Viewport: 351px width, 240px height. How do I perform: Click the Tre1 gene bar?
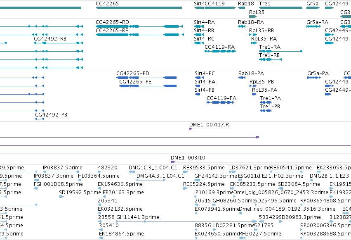pos(281,8)
